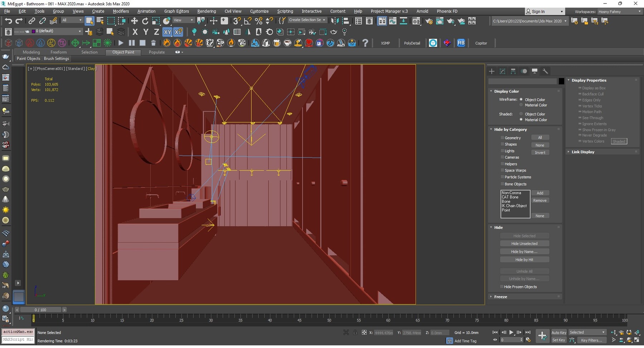644x348 pixels.
Task: Enable the Lights hide category checkbox
Action: pyautogui.click(x=502, y=151)
